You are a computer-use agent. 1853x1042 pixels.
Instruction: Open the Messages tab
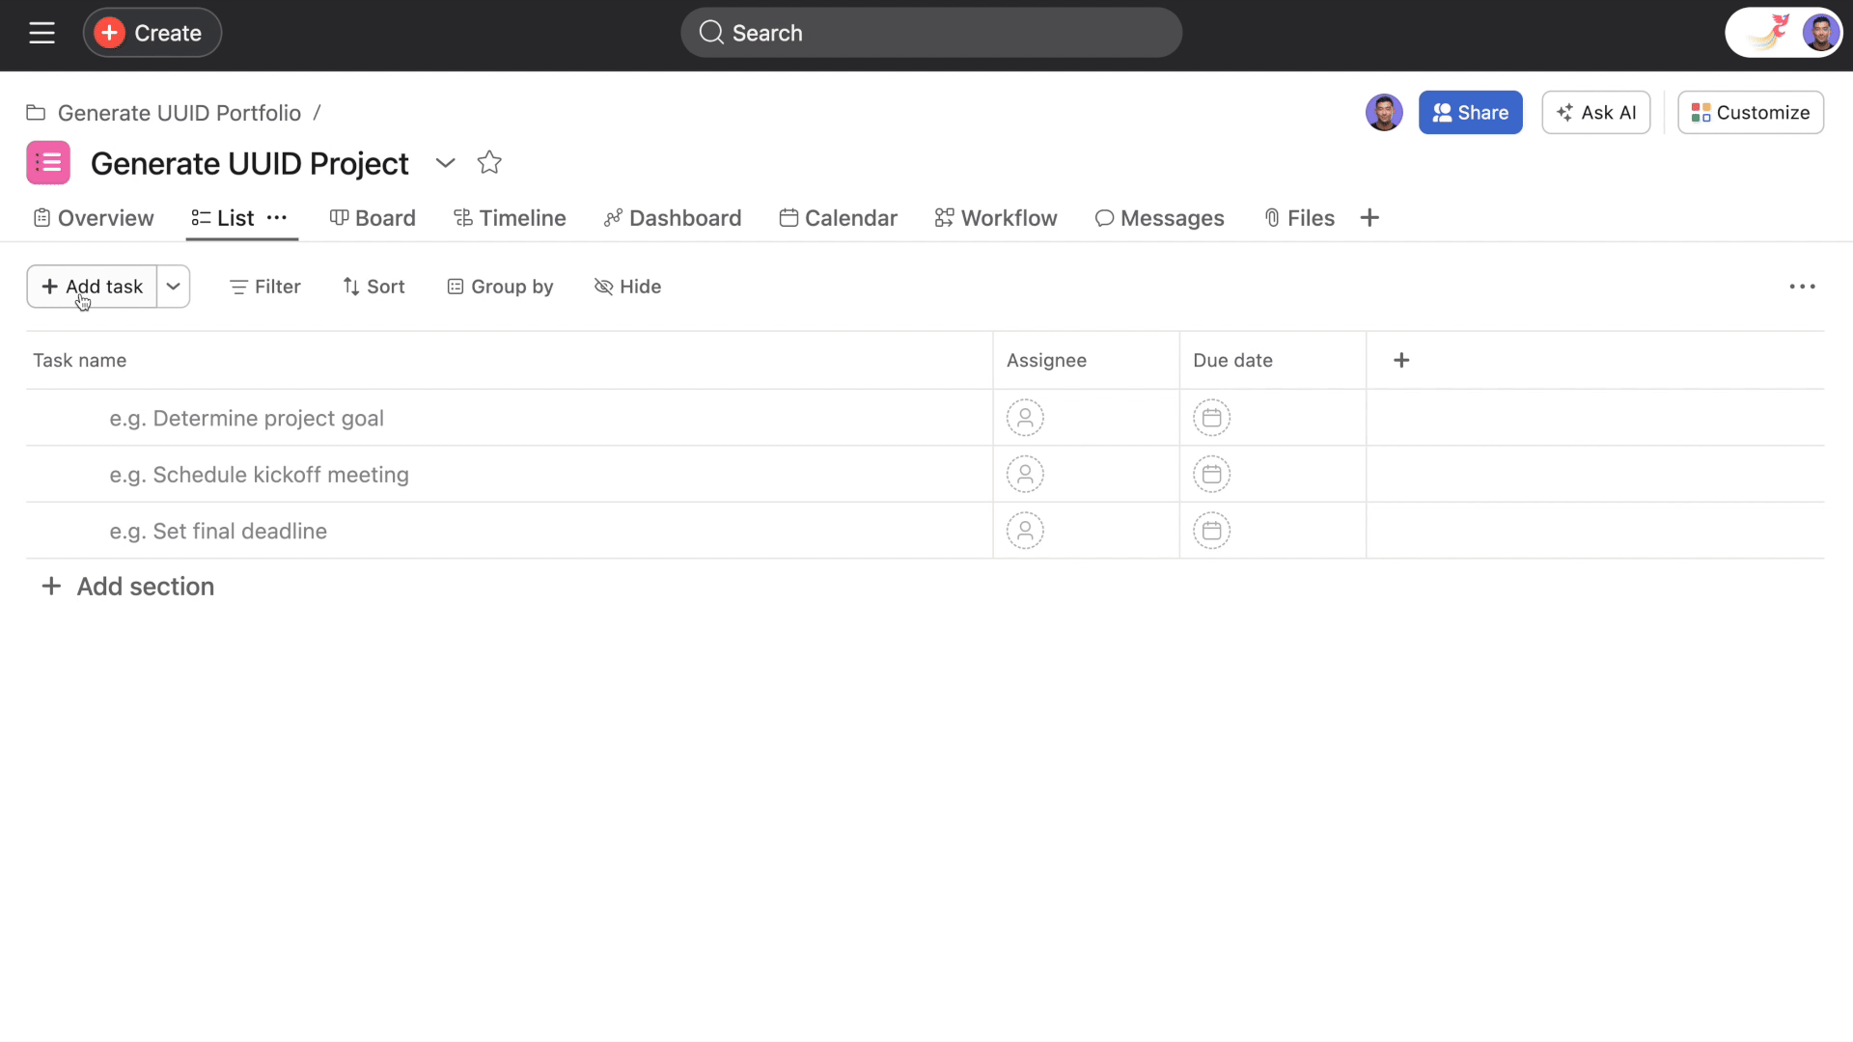[1160, 218]
